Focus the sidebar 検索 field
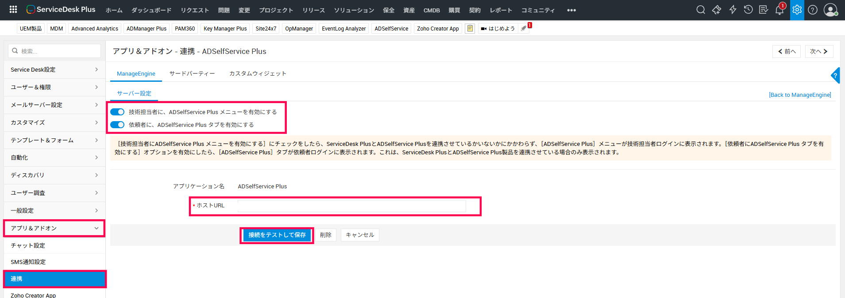The image size is (845, 298). (x=54, y=51)
